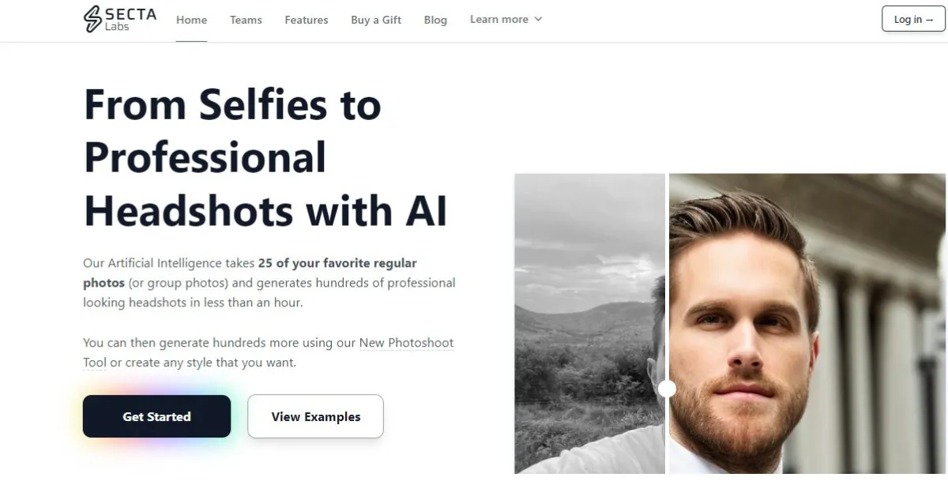Click the Secta Labs logo icon
This screenshot has height=496, width=948.
92,19
